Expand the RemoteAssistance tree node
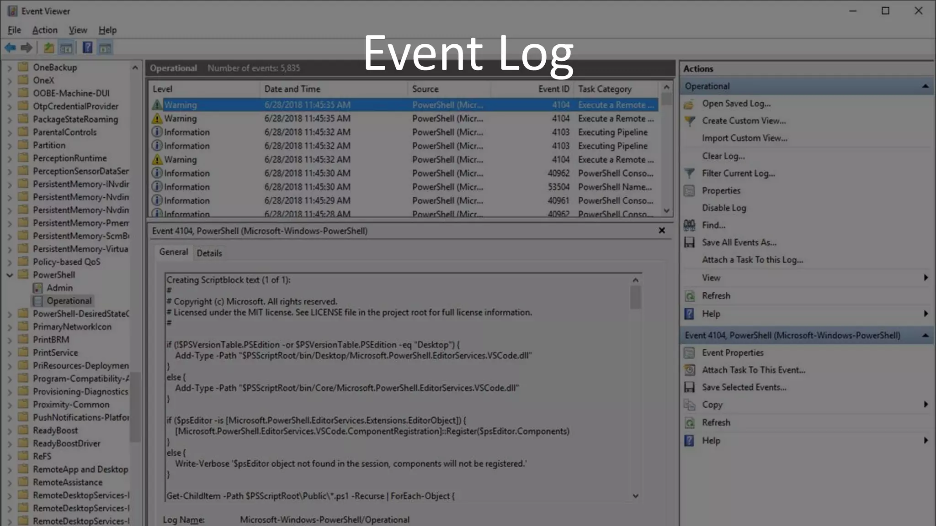This screenshot has width=936, height=526. click(x=10, y=483)
